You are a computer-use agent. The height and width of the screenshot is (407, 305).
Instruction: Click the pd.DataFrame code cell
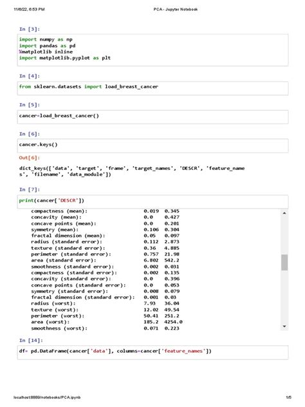(152, 352)
